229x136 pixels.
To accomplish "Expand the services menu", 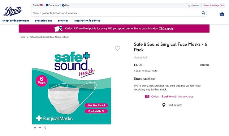I will click(x=63, y=21).
